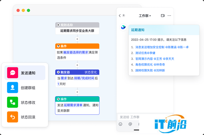The height and width of the screenshot is (135, 204).
Task: Add a step above the 操作 block
Action: pyautogui.click(x=77, y=92)
